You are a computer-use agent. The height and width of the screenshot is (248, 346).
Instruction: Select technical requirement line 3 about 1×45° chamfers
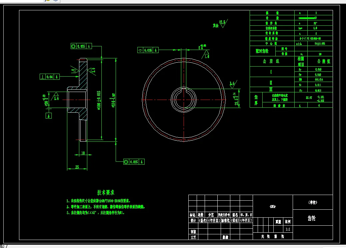(96, 213)
